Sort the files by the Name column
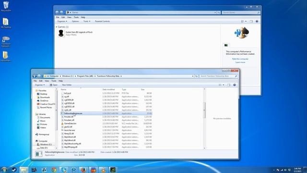Viewport: 307px width, 173px height. coord(81,89)
